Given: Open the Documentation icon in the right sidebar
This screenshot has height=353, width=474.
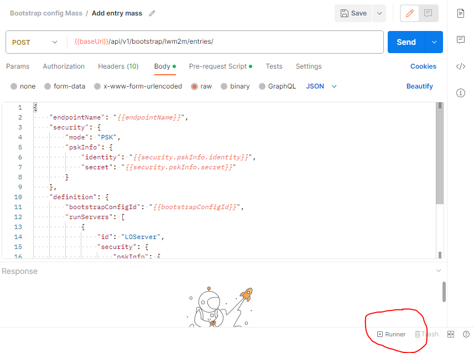Looking at the screenshot, I should tap(461, 13).
